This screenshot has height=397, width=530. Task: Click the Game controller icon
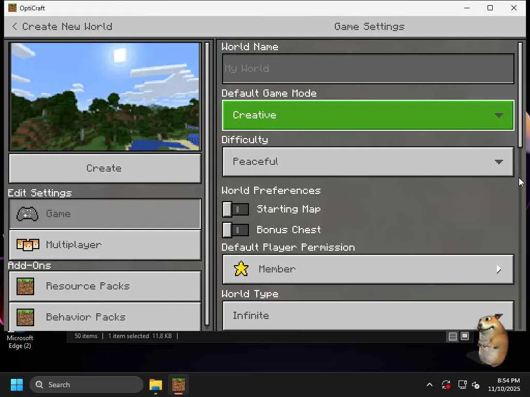[27, 214]
